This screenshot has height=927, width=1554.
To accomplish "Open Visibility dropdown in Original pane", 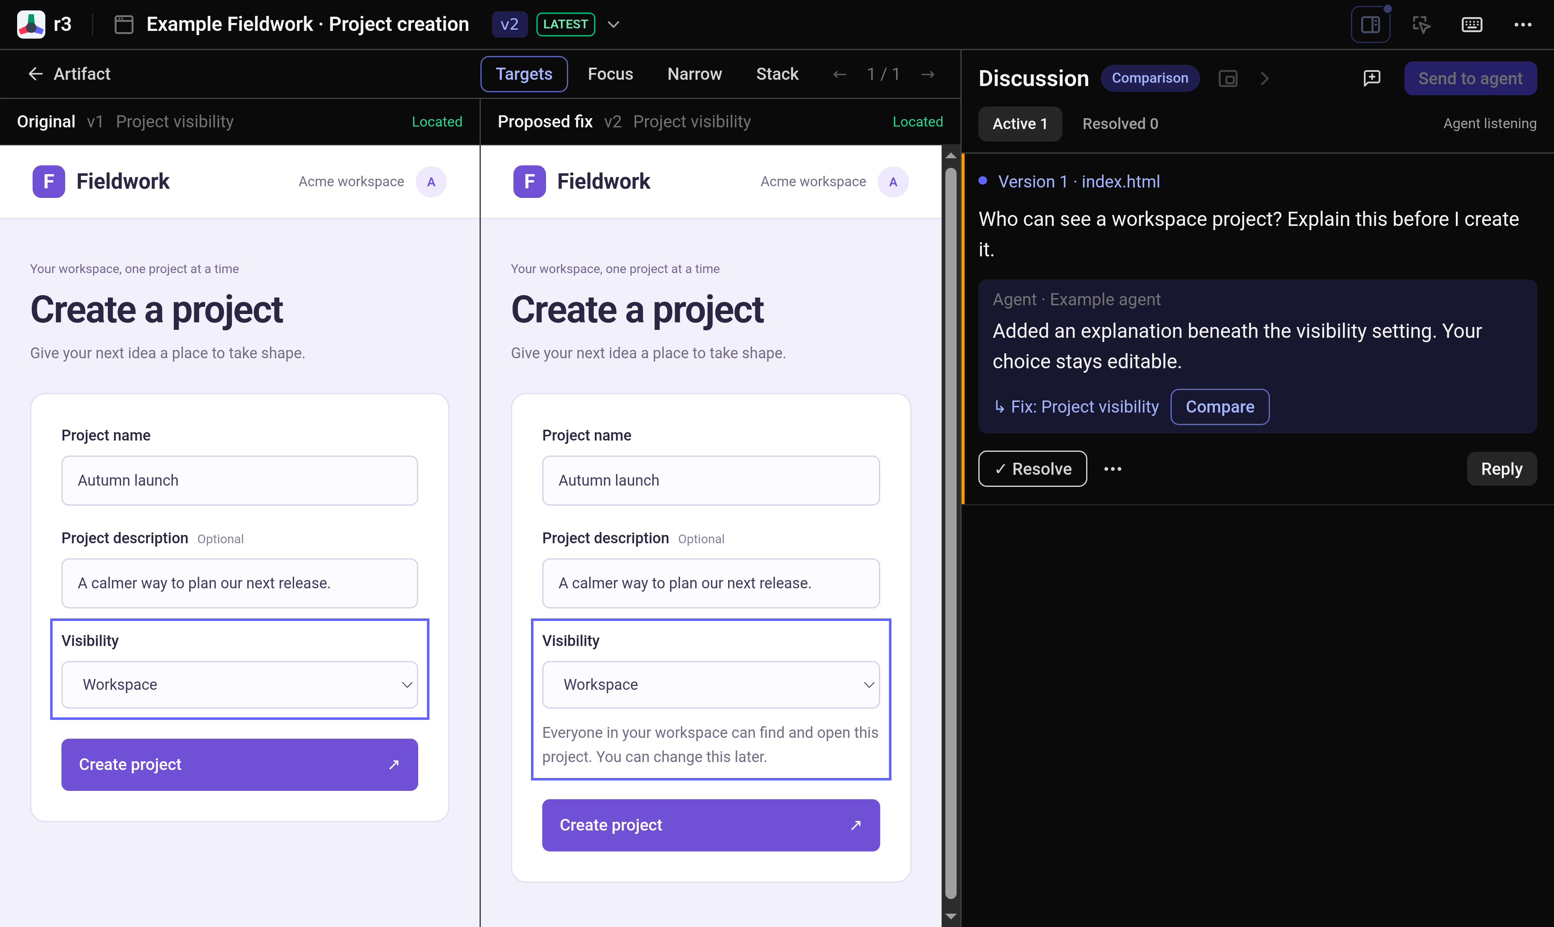I will (x=239, y=685).
